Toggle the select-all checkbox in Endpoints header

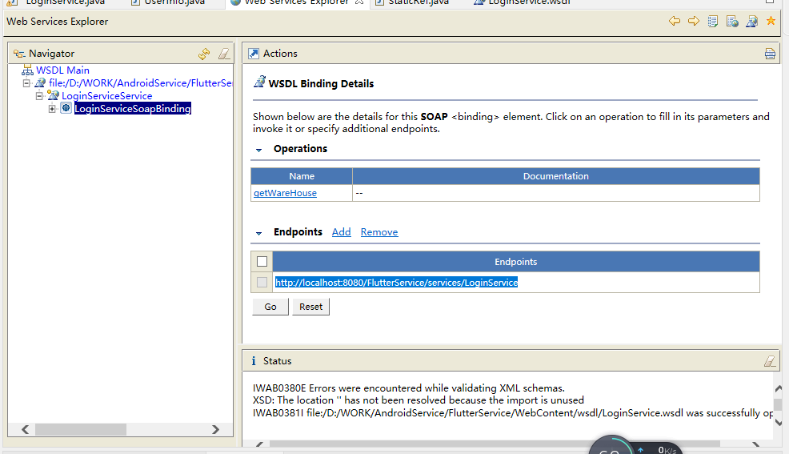point(262,261)
